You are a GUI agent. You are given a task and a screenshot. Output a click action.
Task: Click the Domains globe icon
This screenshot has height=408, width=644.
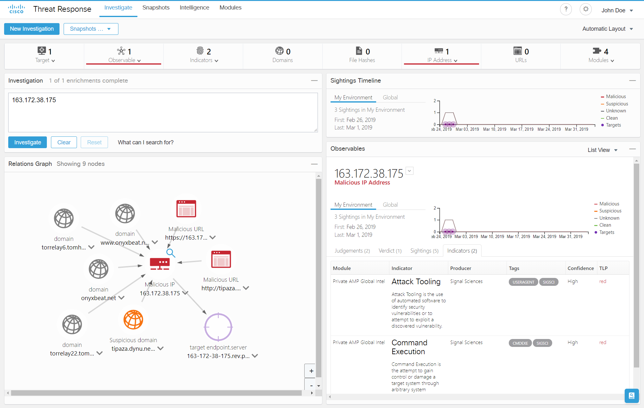[x=279, y=51]
